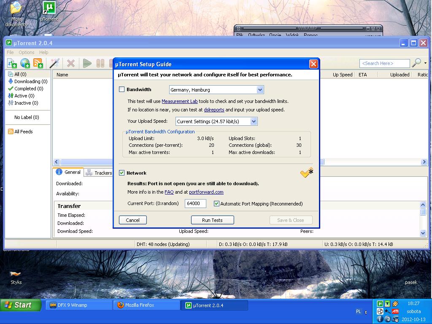Open search provider dropdown arrow beside magnifier
Viewport: 432px width, 324px height.
coord(425,63)
